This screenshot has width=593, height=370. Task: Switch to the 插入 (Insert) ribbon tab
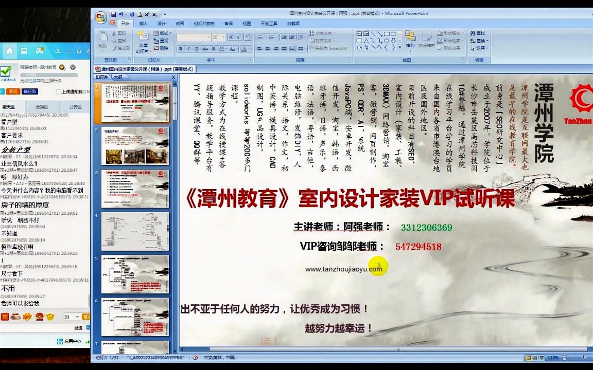click(x=143, y=23)
